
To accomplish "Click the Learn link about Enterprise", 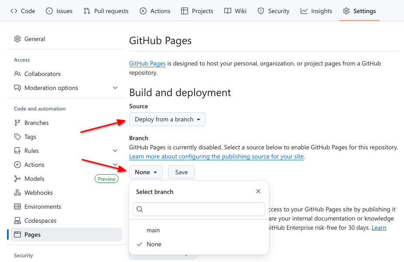I will point(379,228).
